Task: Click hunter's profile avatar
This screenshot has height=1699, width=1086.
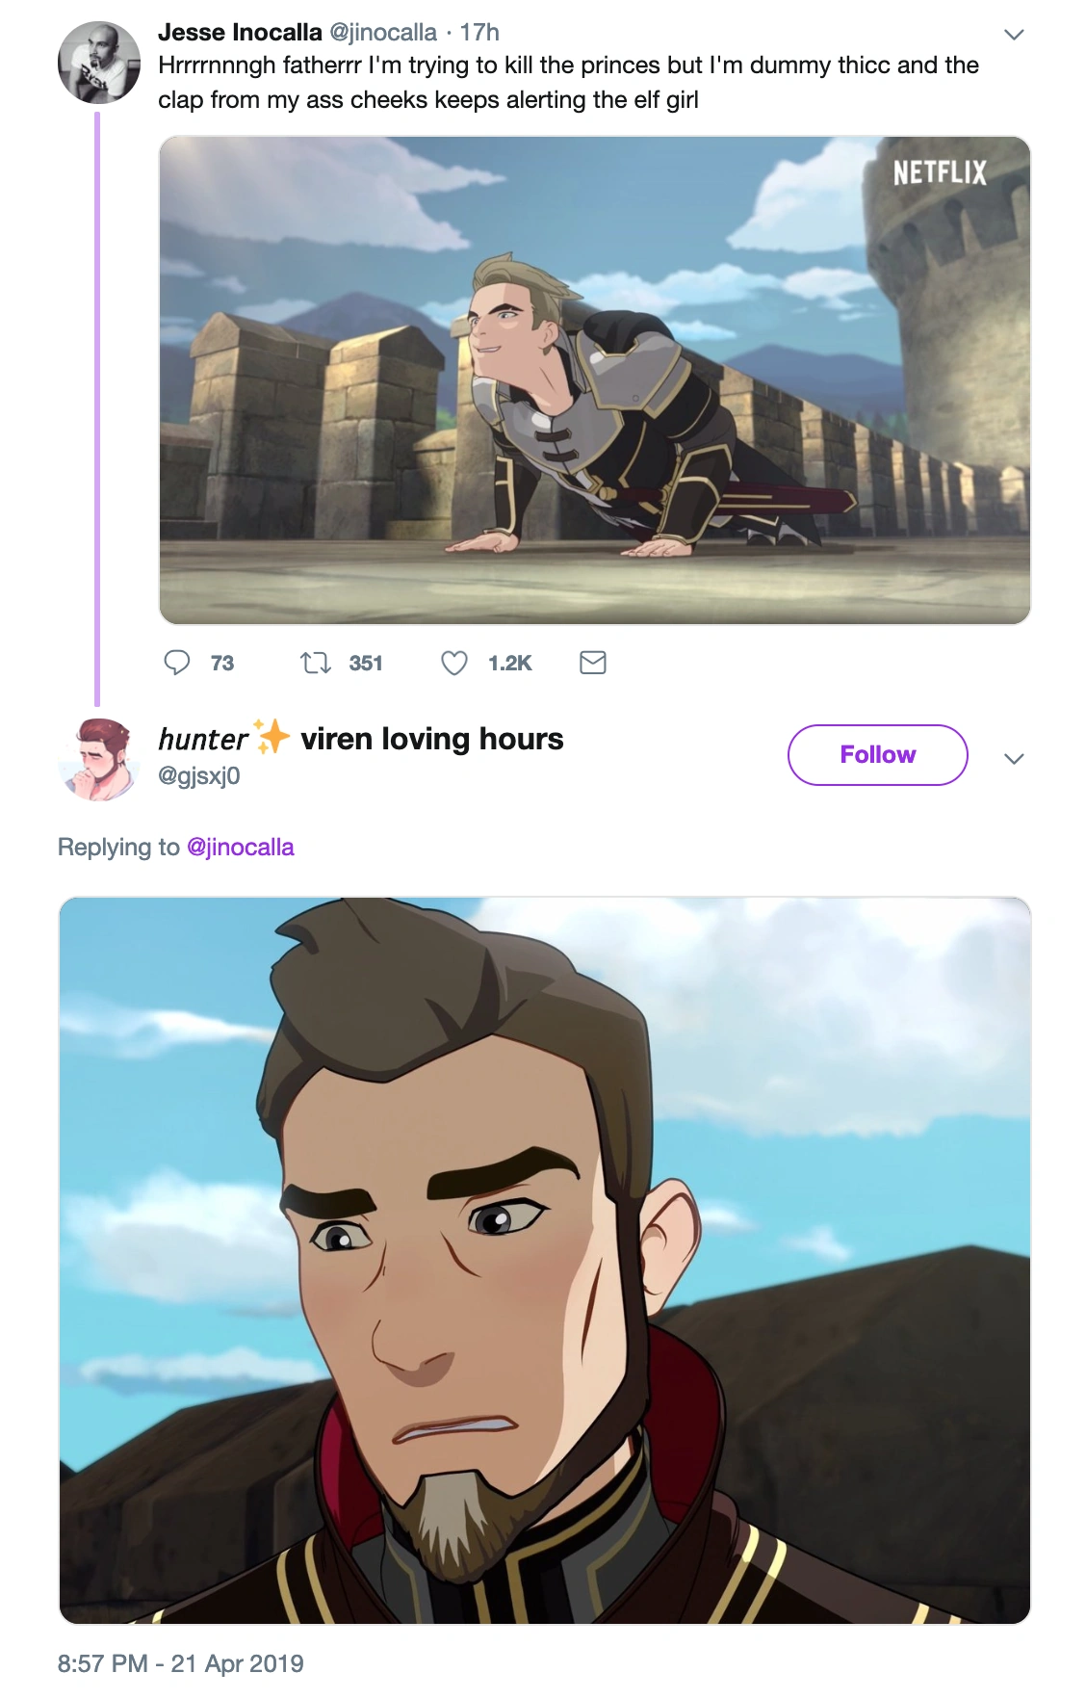Action: click(99, 761)
